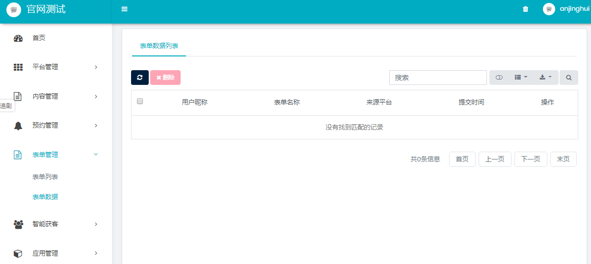Open 首页 dashboard icon in sidebar
This screenshot has width=591, height=264.
[x=18, y=38]
